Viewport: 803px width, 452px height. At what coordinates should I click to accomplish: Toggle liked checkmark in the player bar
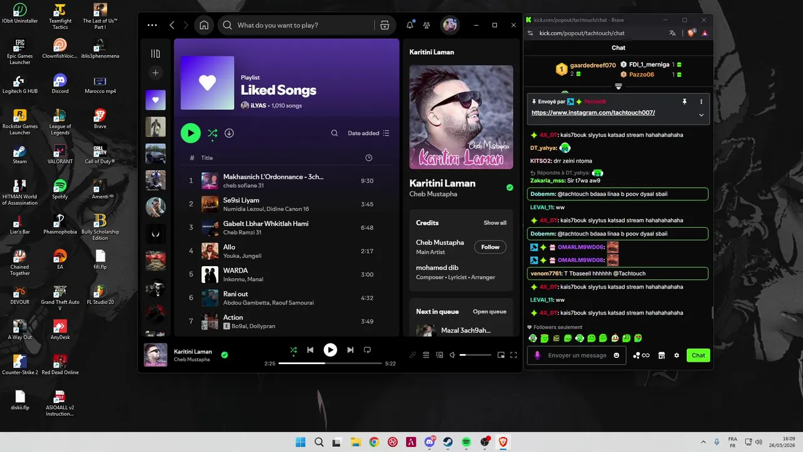click(225, 355)
